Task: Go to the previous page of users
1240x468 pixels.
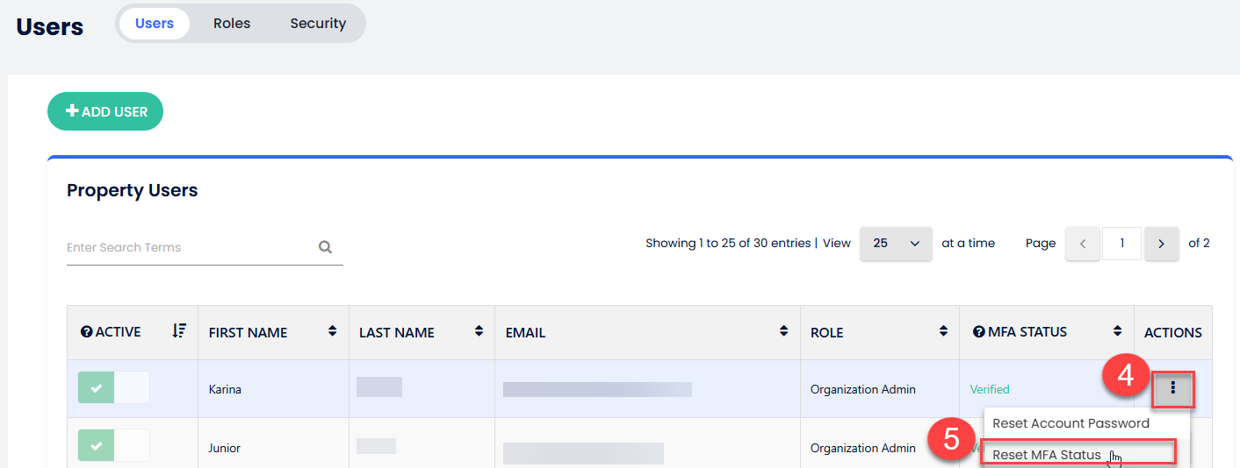Action: pyautogui.click(x=1083, y=244)
